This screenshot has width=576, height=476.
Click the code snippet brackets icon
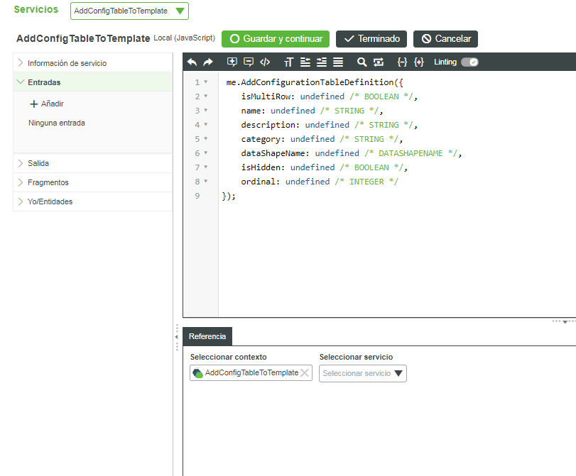265,62
